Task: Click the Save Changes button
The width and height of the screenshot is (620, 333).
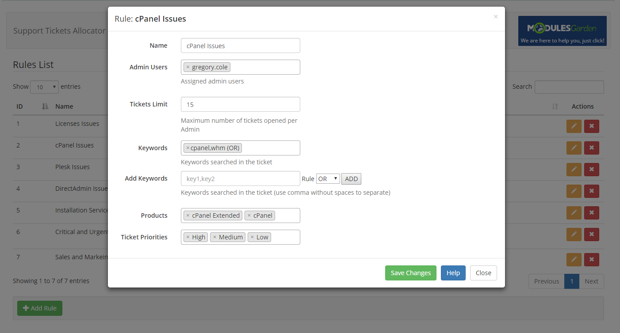Action: coord(410,273)
